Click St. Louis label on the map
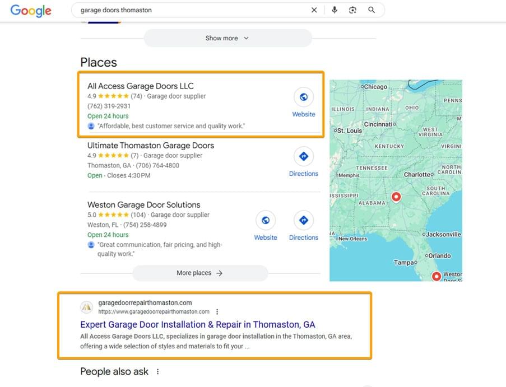This screenshot has height=387, width=506. point(350,130)
